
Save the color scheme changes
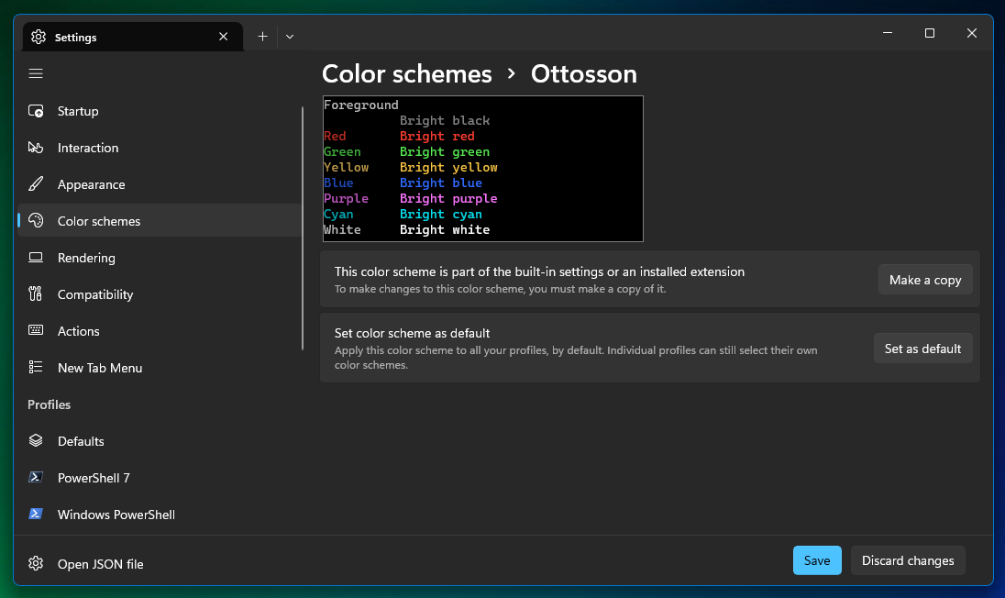pos(816,560)
